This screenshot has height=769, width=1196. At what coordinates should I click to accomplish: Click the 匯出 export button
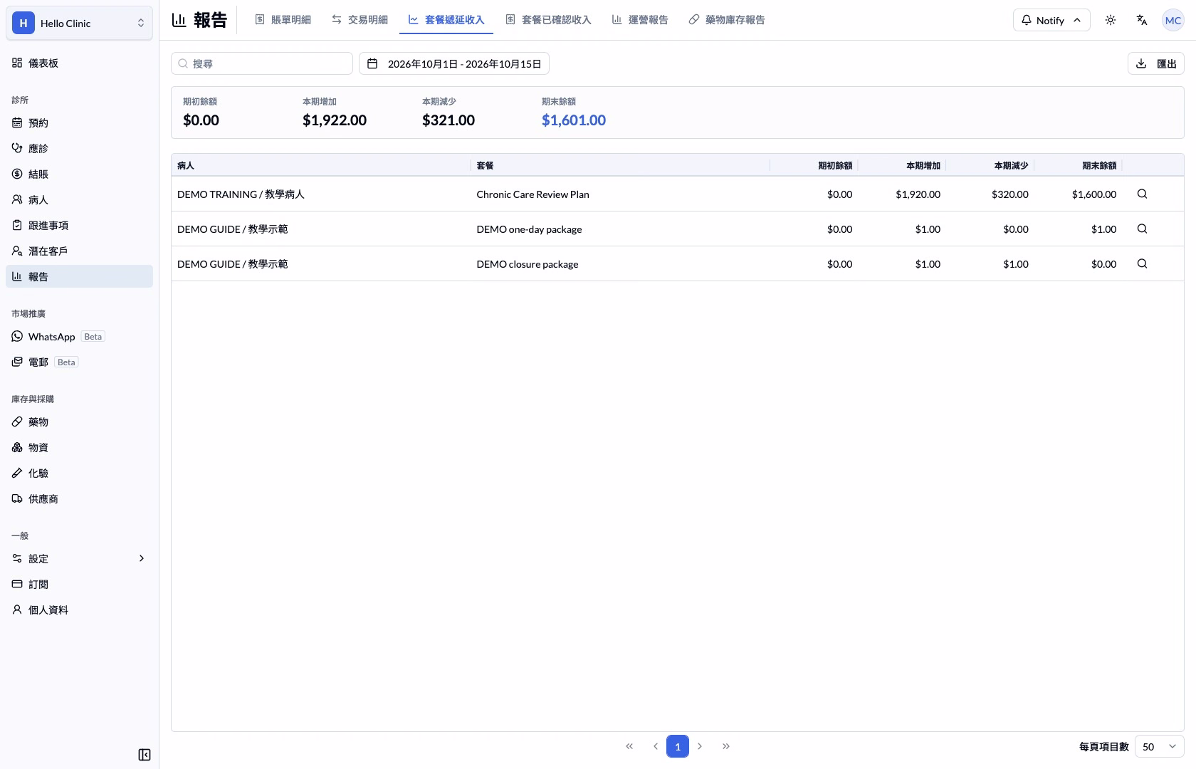(x=1156, y=63)
